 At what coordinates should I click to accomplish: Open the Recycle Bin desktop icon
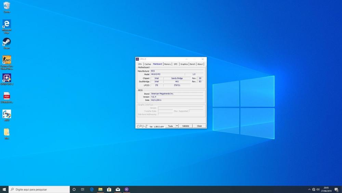pyautogui.click(x=6, y=6)
